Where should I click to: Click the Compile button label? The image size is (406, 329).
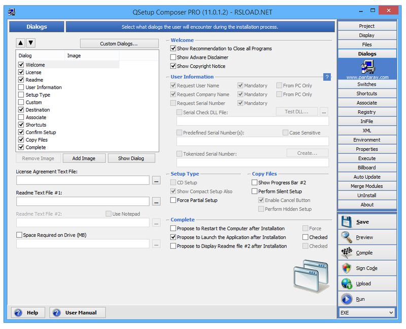click(364, 253)
